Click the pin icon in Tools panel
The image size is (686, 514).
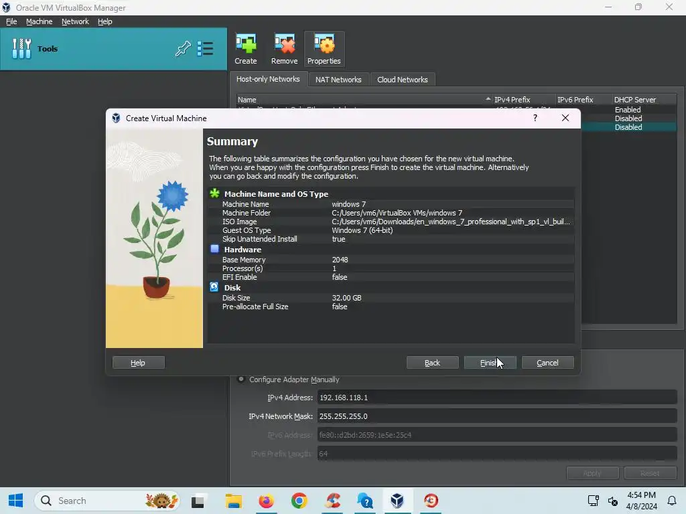pyautogui.click(x=183, y=48)
